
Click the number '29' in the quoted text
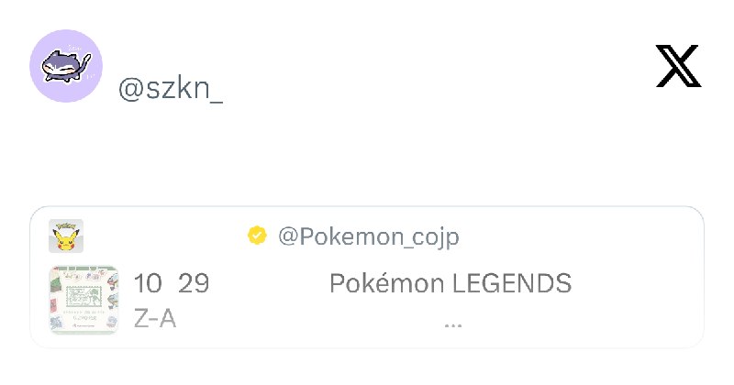click(194, 283)
